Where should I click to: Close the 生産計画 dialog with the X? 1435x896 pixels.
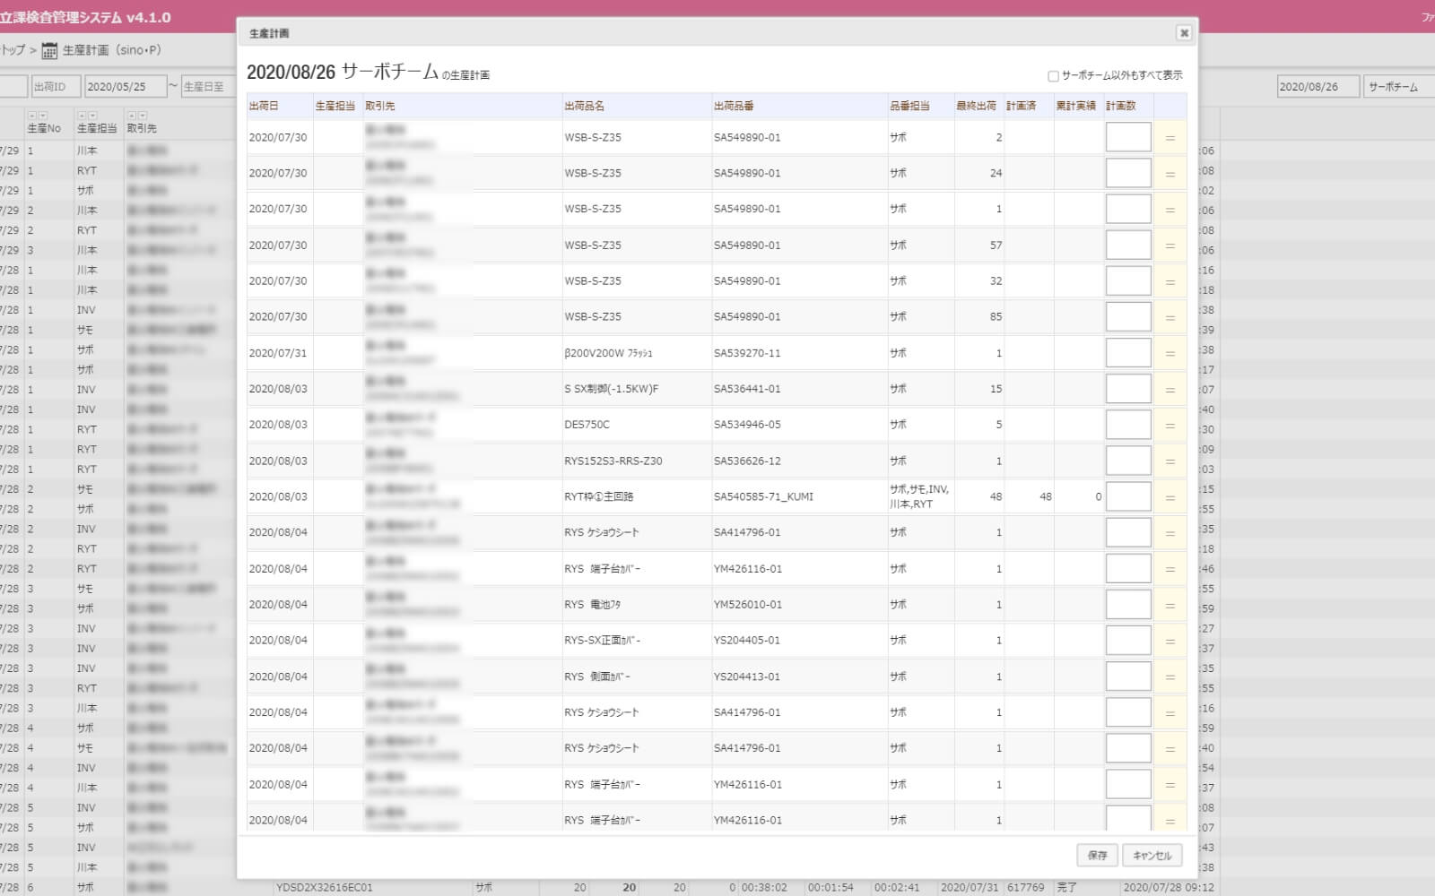pyautogui.click(x=1184, y=33)
